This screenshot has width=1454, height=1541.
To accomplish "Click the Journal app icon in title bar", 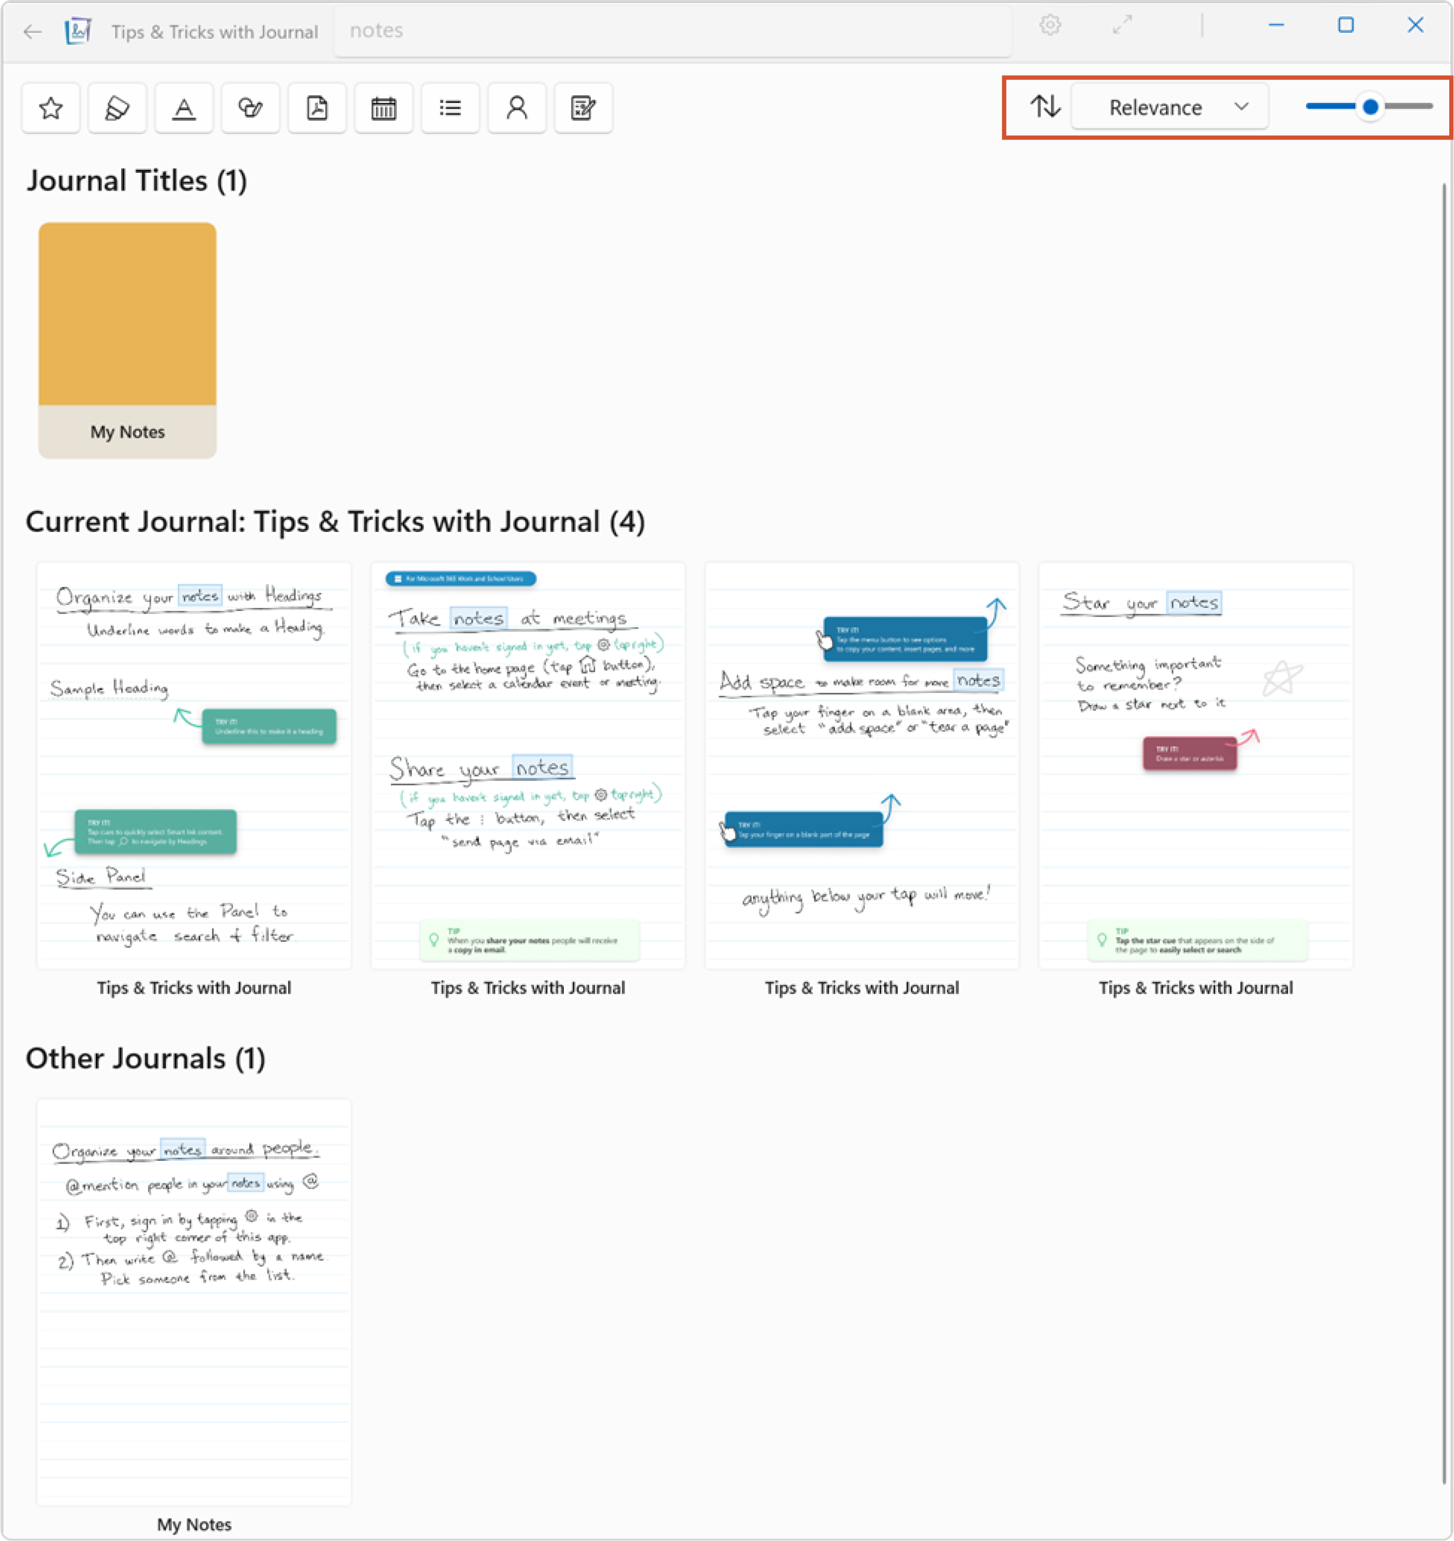I will pos(78,32).
